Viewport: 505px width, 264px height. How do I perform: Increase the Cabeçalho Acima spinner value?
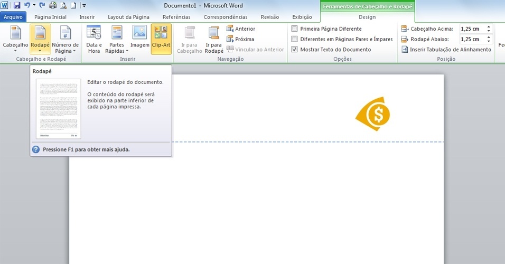(x=489, y=26)
